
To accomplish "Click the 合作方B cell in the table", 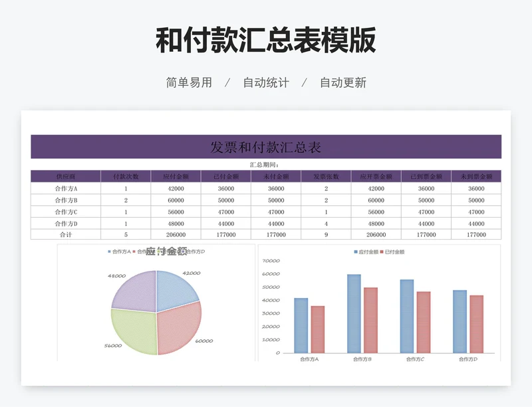I will pos(66,201).
